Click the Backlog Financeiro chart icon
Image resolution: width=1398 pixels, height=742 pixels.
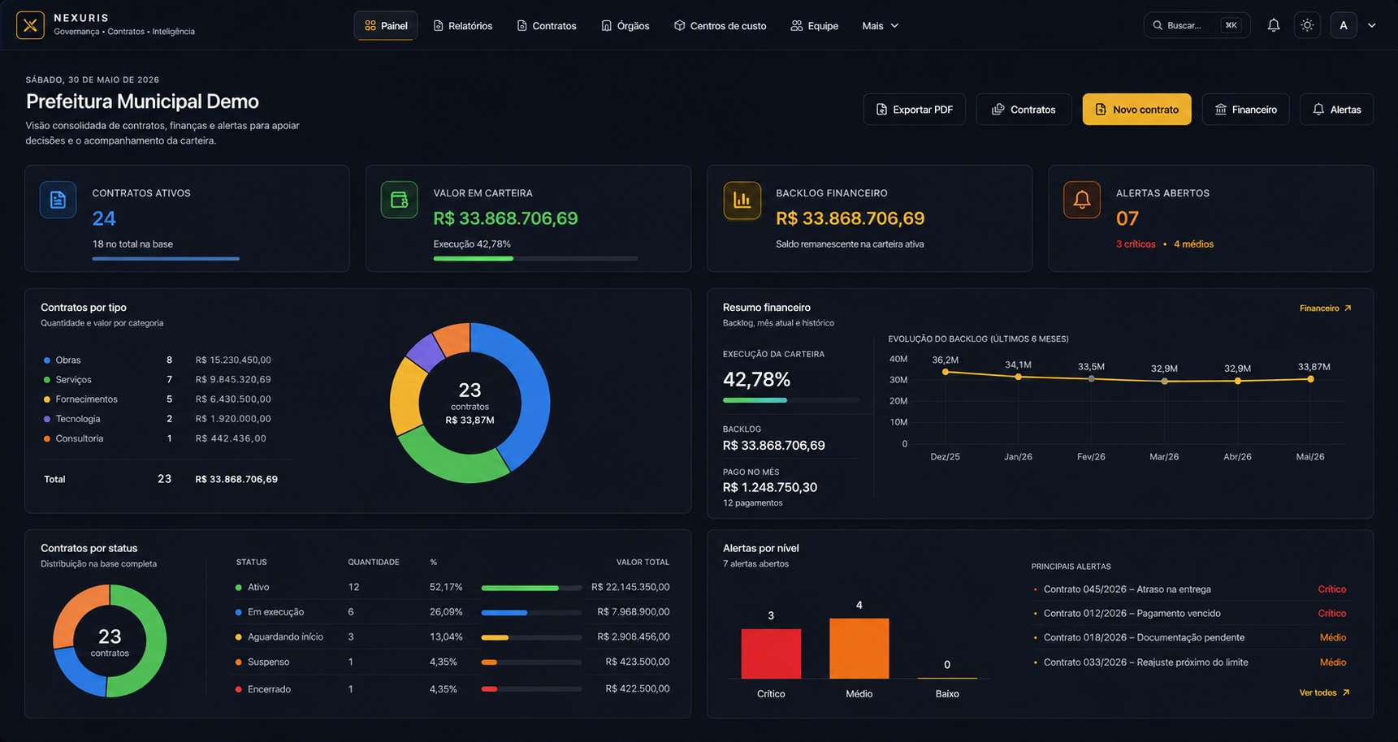(x=742, y=200)
